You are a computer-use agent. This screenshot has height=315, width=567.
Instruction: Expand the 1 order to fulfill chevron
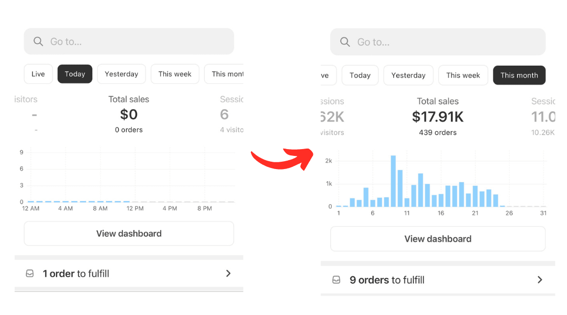(228, 274)
